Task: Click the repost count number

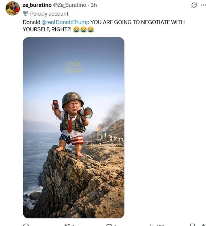Action: point(73,225)
